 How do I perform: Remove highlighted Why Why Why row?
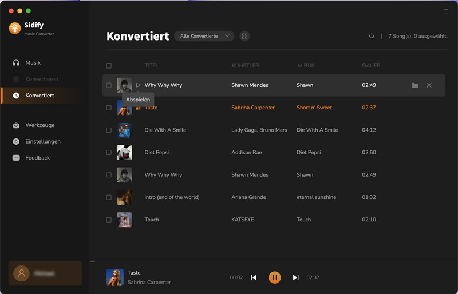429,85
